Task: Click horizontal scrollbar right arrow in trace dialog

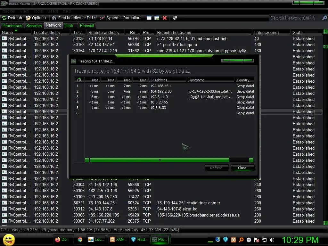Action: pos(251,160)
